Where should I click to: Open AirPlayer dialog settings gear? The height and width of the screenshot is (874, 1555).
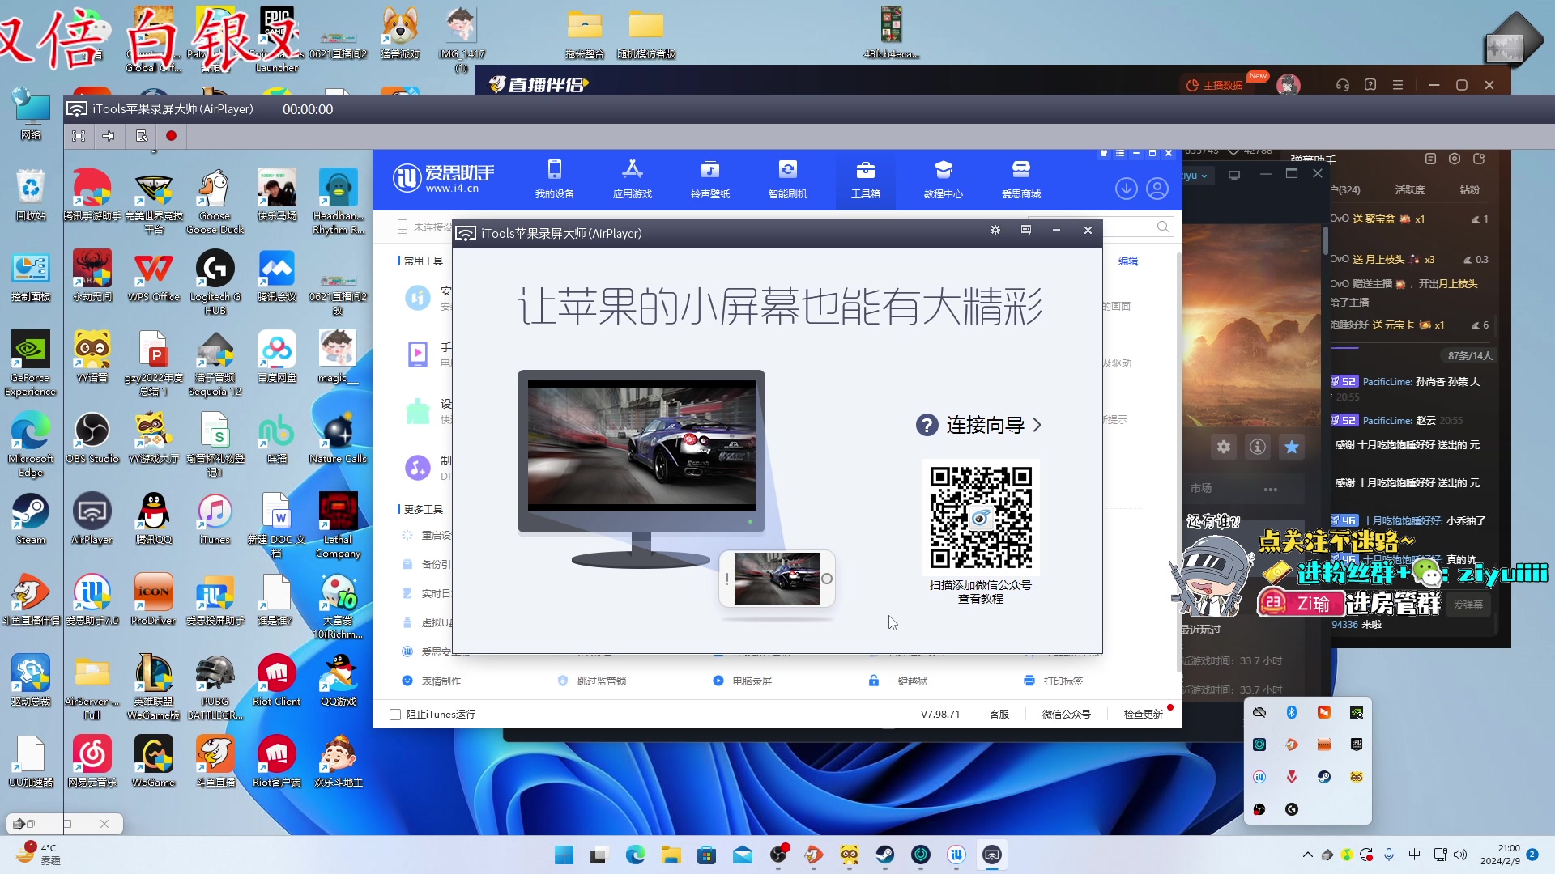tap(995, 230)
